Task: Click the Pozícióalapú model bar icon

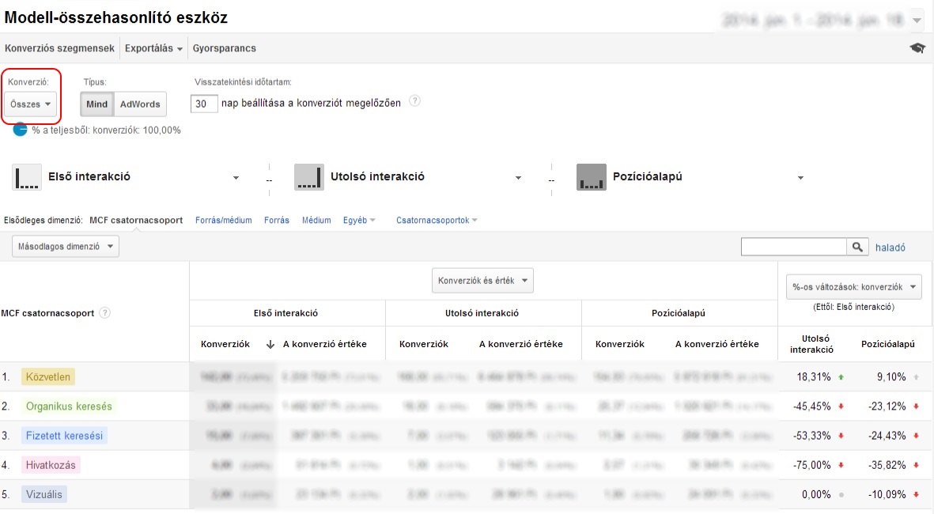Action: pyautogui.click(x=592, y=177)
